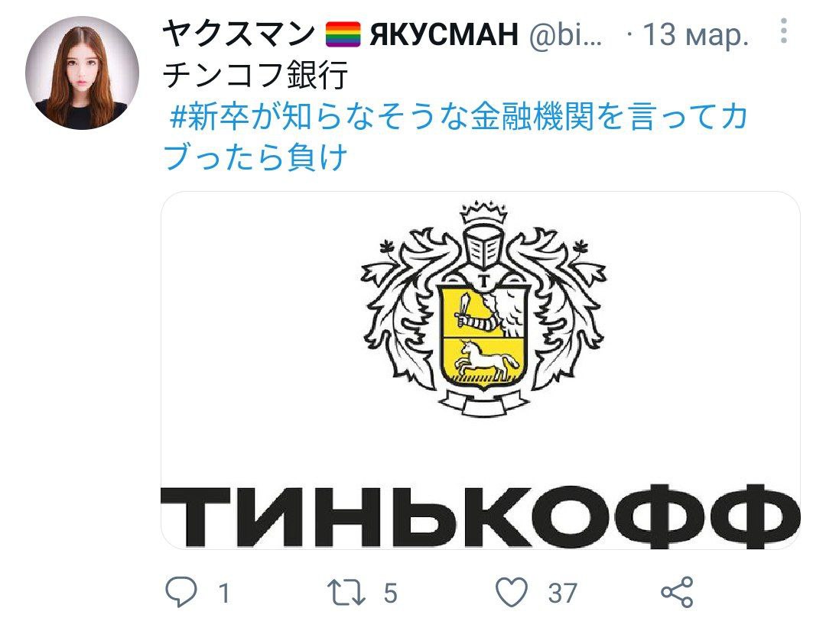Screen dimensions: 826x634
Task: Click the ТИНЬКОФФ wordmark in the image
Action: 480,517
